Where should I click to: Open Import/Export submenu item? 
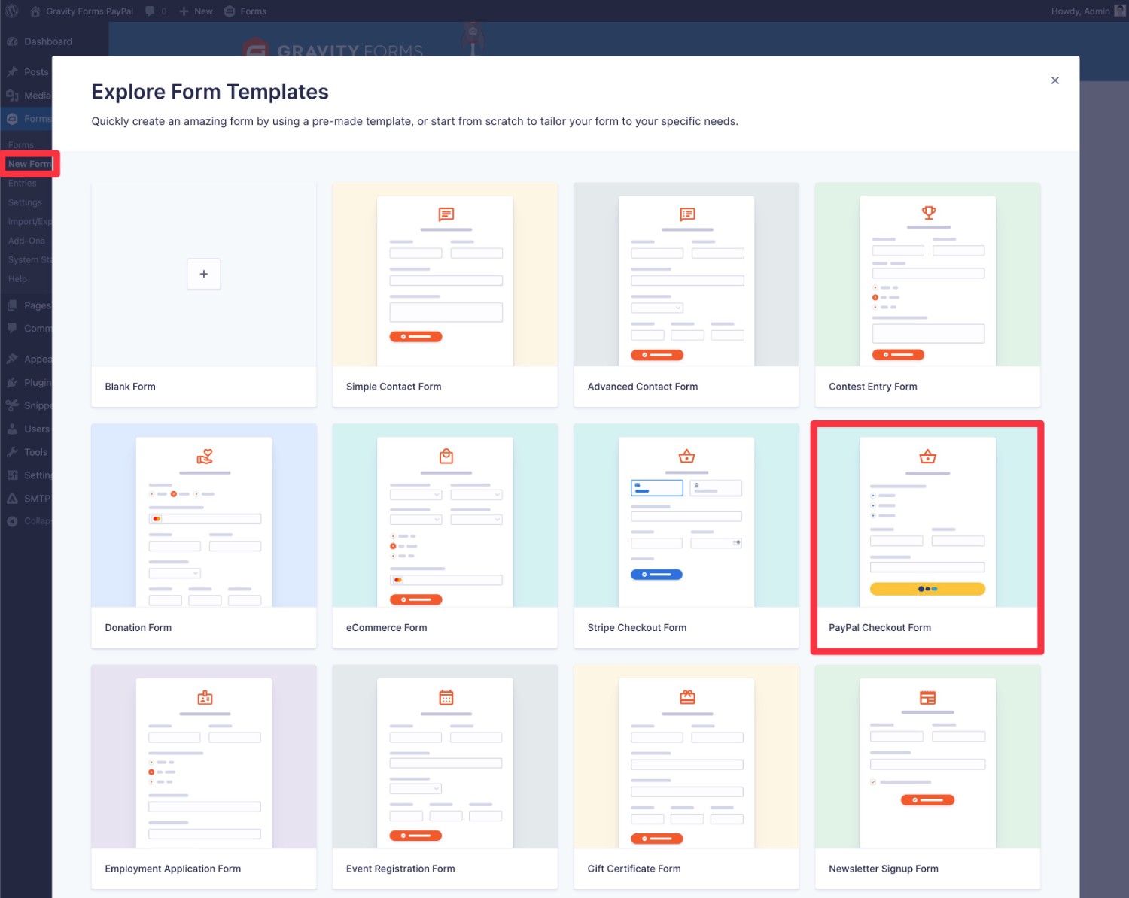click(x=30, y=222)
